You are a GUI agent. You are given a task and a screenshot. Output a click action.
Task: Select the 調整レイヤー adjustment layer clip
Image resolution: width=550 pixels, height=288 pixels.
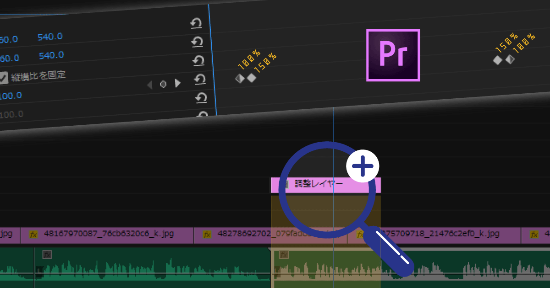(x=326, y=185)
